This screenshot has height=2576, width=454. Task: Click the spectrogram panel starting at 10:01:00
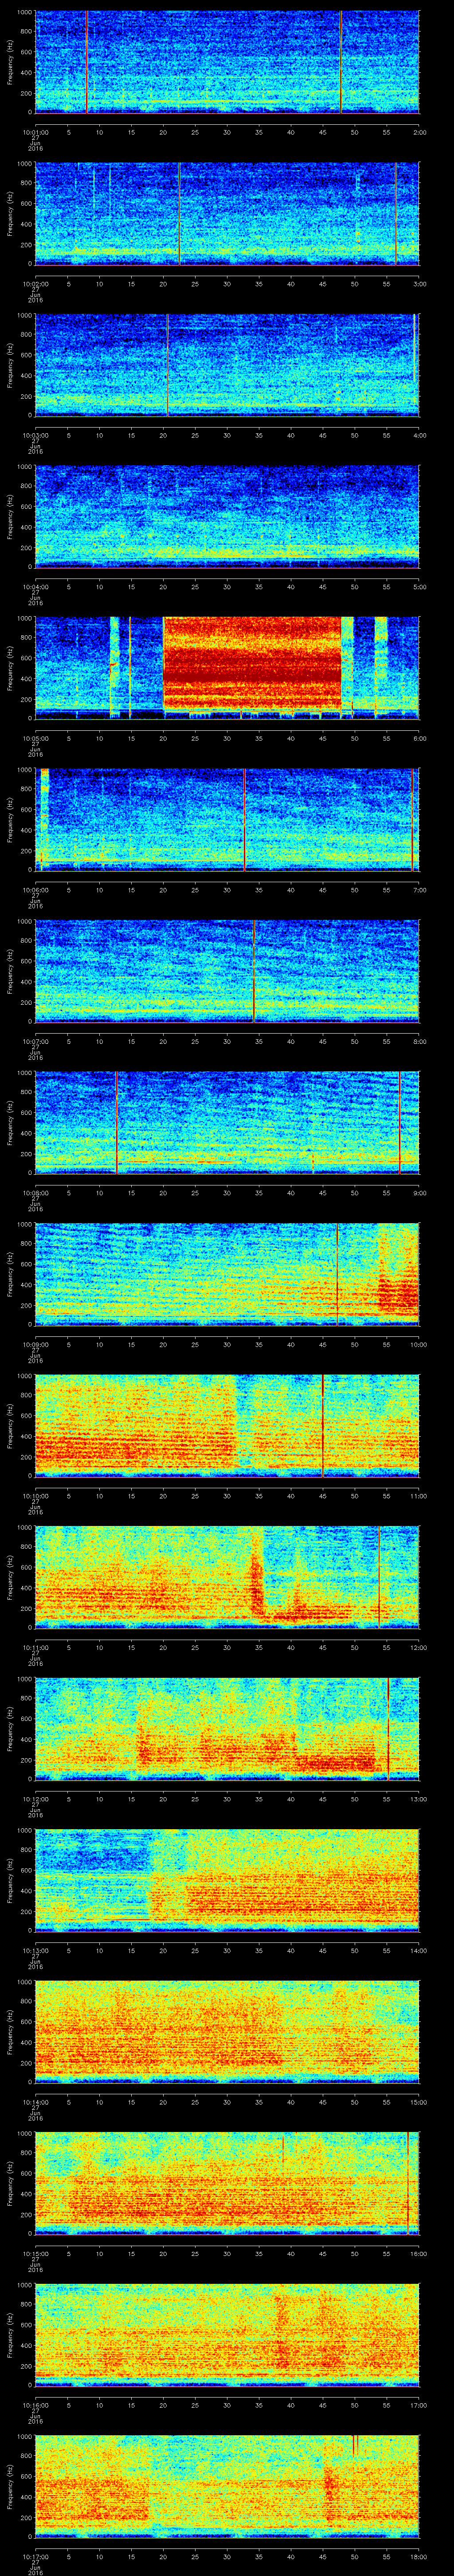click(x=227, y=62)
